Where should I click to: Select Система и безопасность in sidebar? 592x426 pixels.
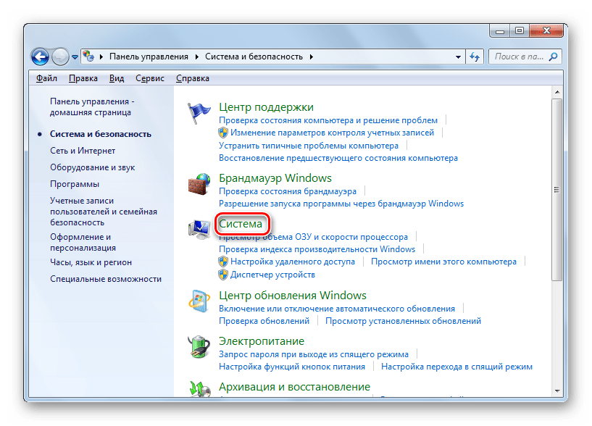click(101, 134)
